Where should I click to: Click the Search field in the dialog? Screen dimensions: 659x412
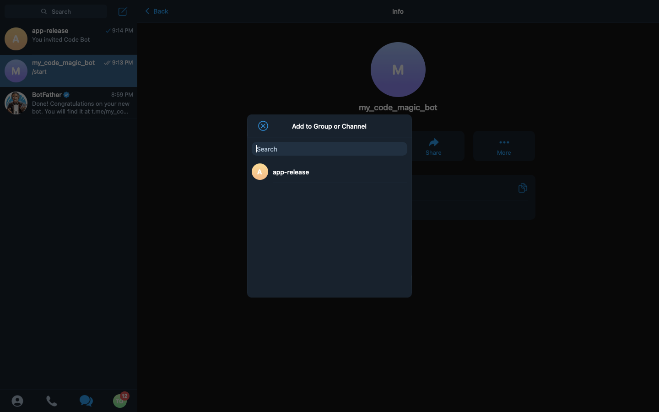329,149
